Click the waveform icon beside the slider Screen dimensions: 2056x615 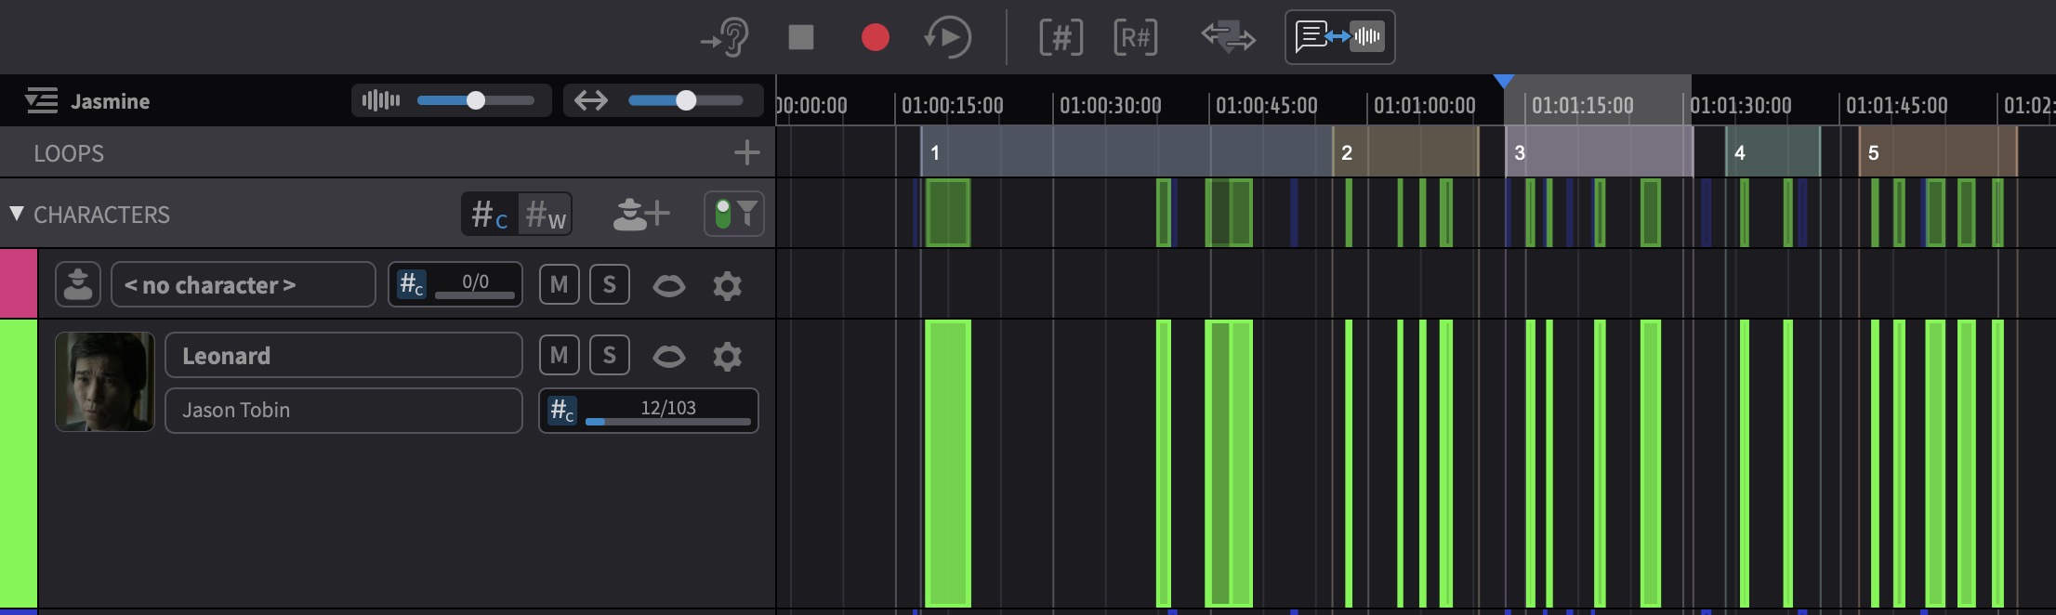click(380, 100)
